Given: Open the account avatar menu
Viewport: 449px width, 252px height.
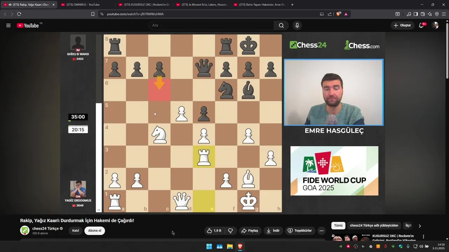Looking at the screenshot, I should (x=435, y=25).
